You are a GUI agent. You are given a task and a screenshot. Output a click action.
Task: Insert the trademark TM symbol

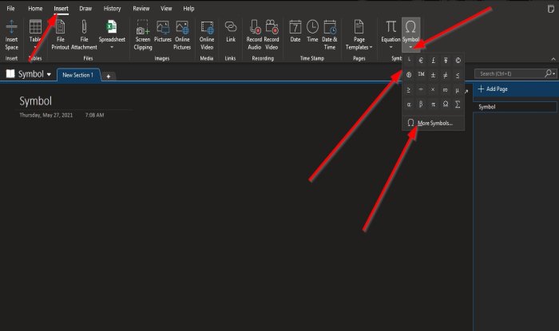click(x=421, y=74)
